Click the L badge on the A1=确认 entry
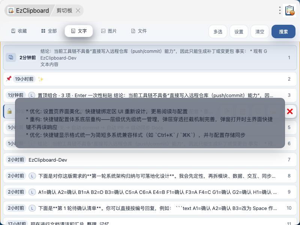Screen dimensions: 300x225 32,192
